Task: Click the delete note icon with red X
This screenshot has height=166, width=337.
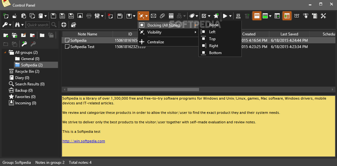Action: tap(110, 16)
